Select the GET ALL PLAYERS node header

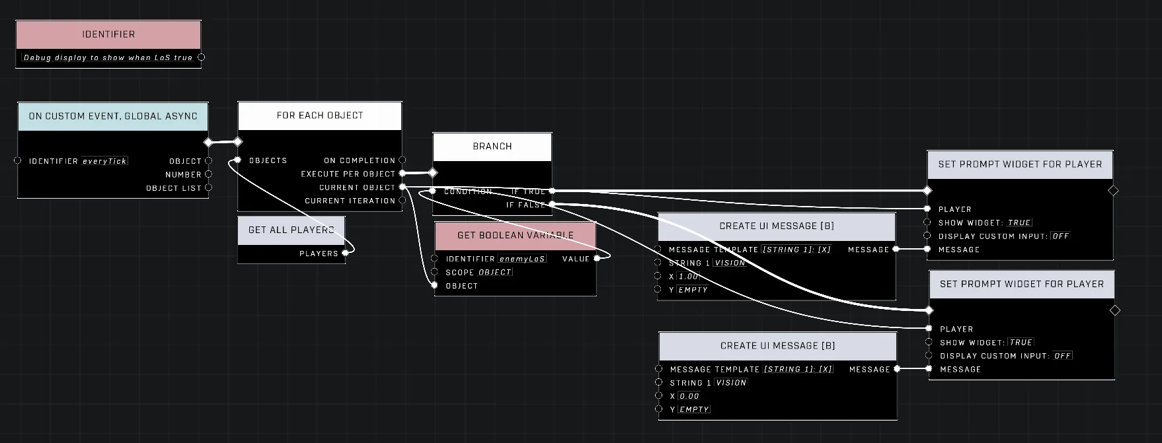click(x=291, y=230)
